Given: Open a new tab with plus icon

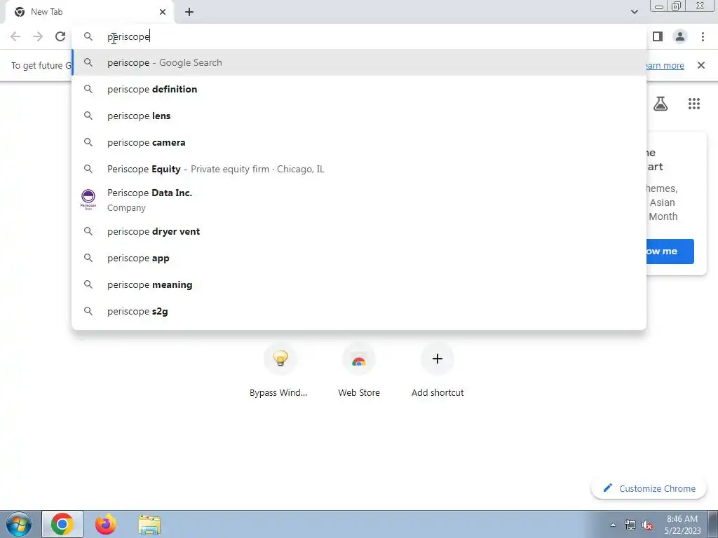Looking at the screenshot, I should click(189, 12).
